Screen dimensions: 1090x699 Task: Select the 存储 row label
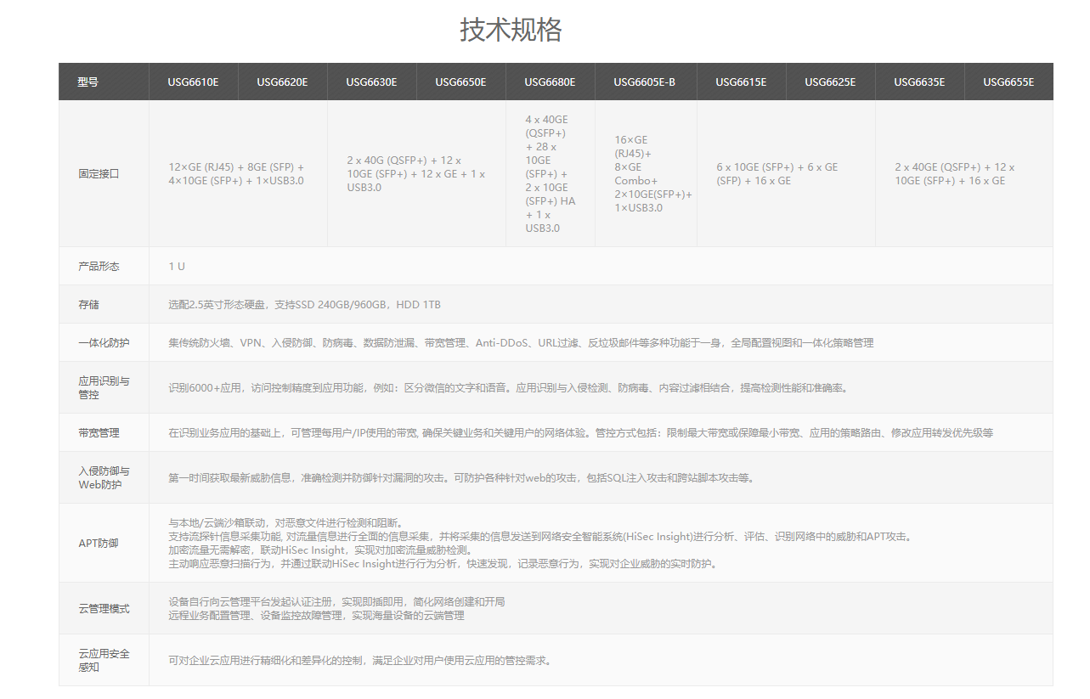coord(88,305)
